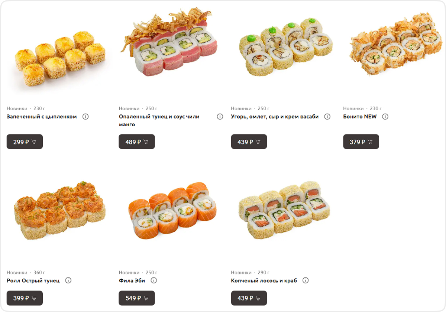Click info icon for Копченый лосось и краб
The height and width of the screenshot is (312, 446).
[x=306, y=280]
